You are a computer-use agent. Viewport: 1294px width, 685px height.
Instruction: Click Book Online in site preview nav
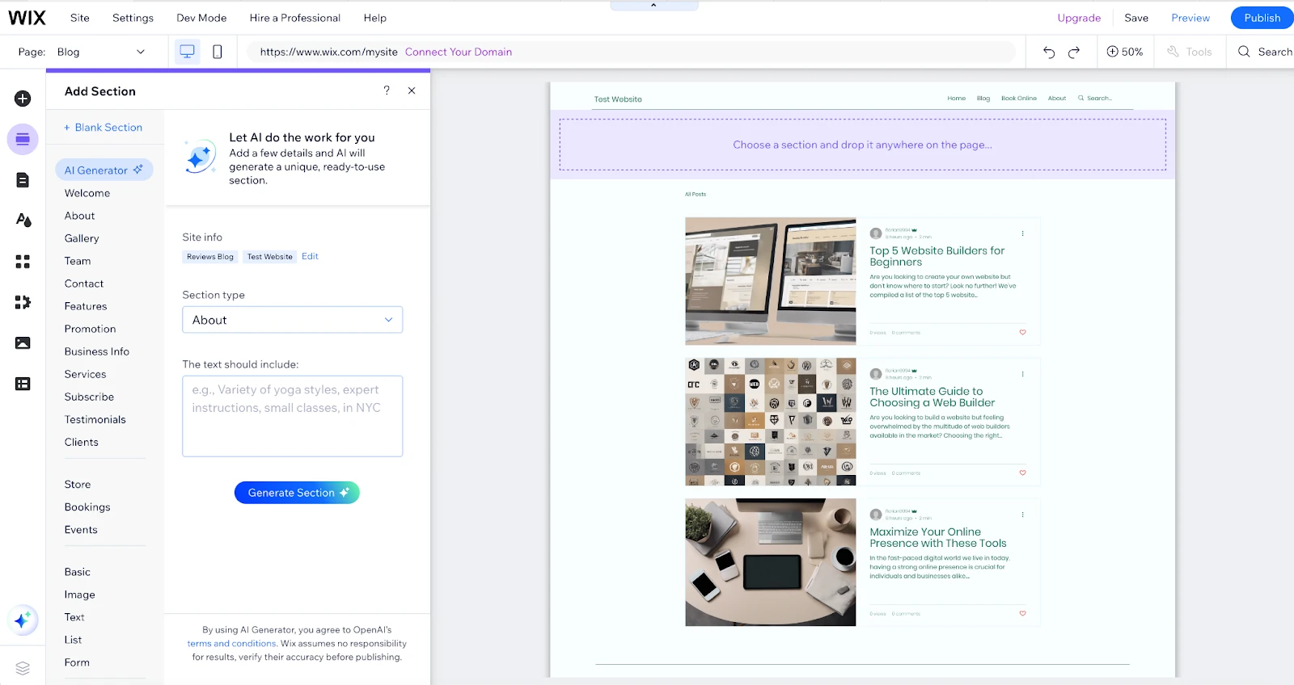[1018, 99]
